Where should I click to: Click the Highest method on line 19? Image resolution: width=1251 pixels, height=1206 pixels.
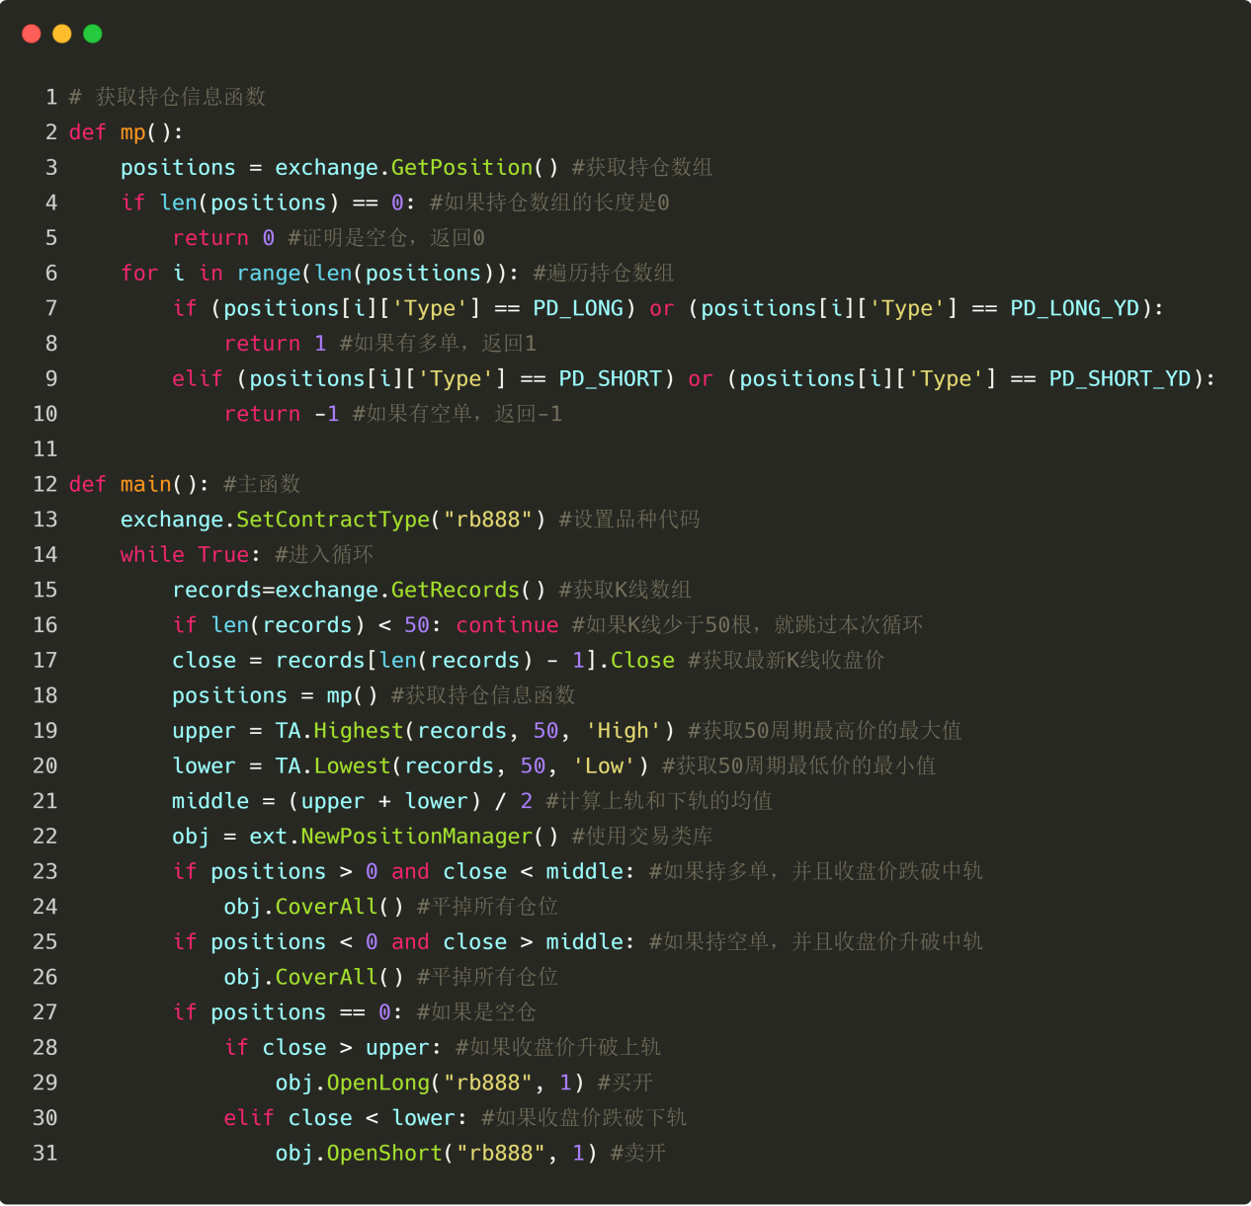pyautogui.click(x=359, y=731)
